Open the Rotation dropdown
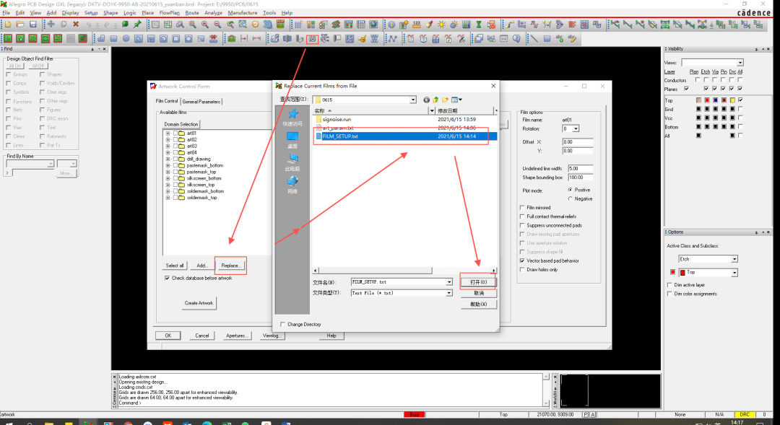Image resolution: width=780 pixels, height=425 pixels. 576,128
